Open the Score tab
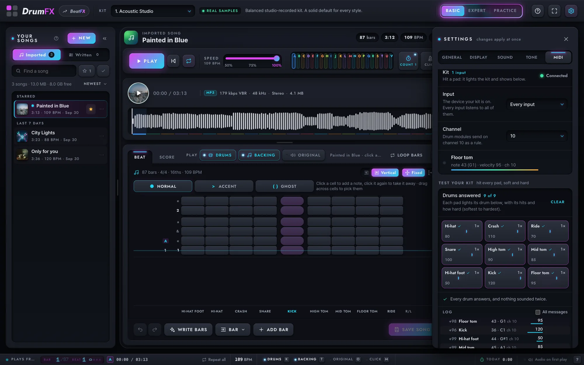This screenshot has height=365, width=584. point(167,157)
